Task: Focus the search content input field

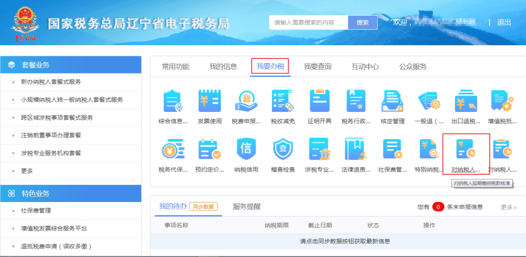Action: tap(309, 22)
